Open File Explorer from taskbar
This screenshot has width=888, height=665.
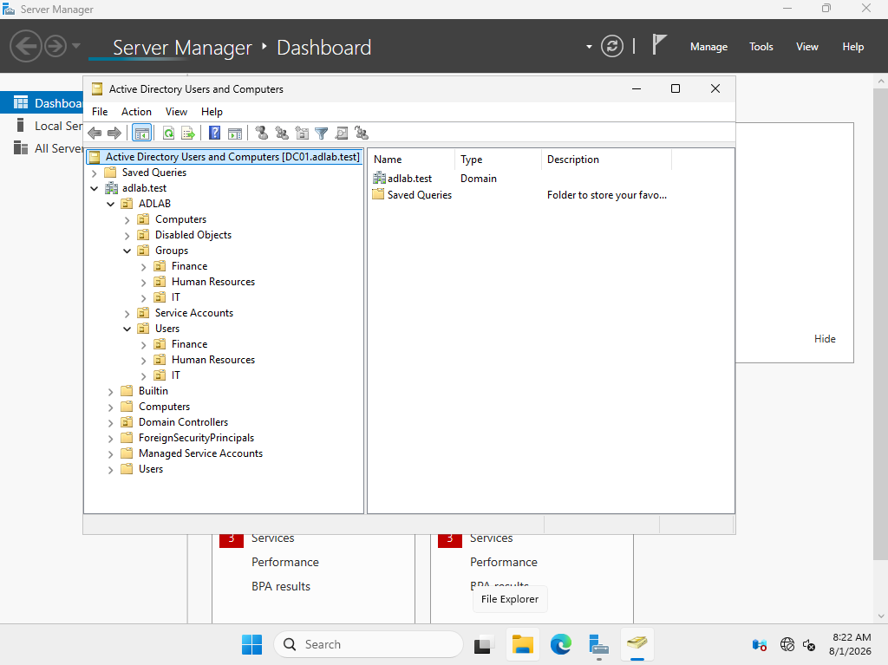[522, 644]
